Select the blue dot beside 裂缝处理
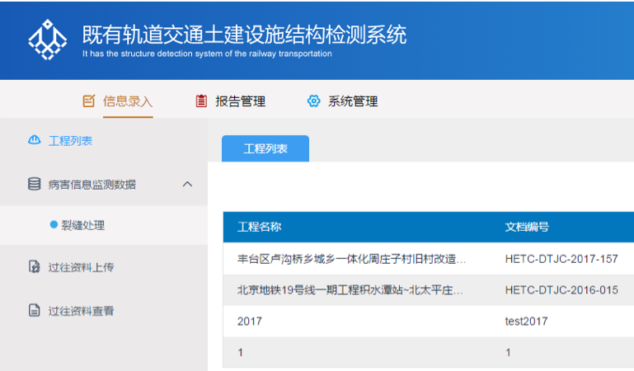The image size is (634, 371). [54, 224]
